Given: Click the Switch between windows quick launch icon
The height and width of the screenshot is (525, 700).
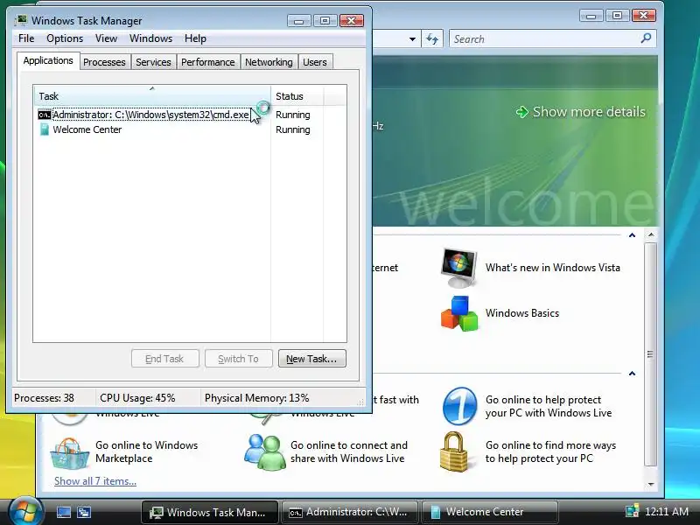Looking at the screenshot, I should [84, 512].
